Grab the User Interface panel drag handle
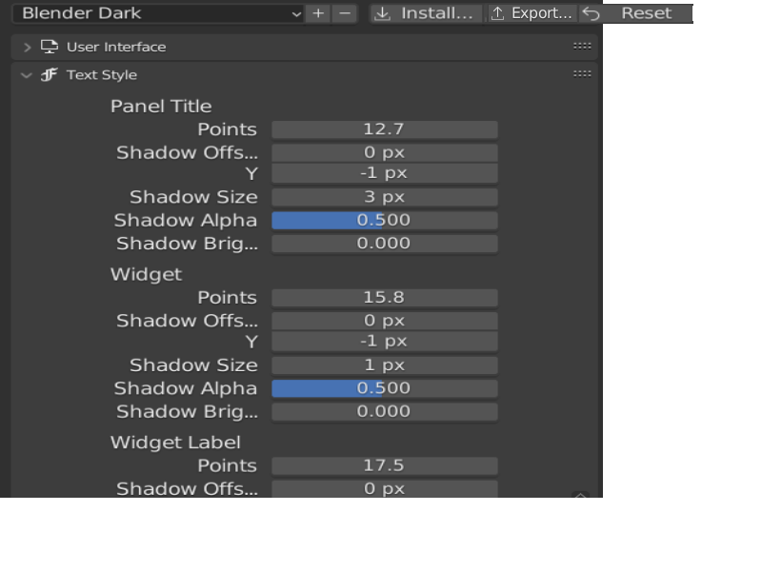 click(582, 46)
